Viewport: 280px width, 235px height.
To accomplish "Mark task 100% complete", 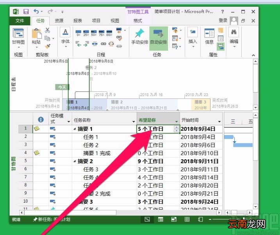I will (109, 33).
